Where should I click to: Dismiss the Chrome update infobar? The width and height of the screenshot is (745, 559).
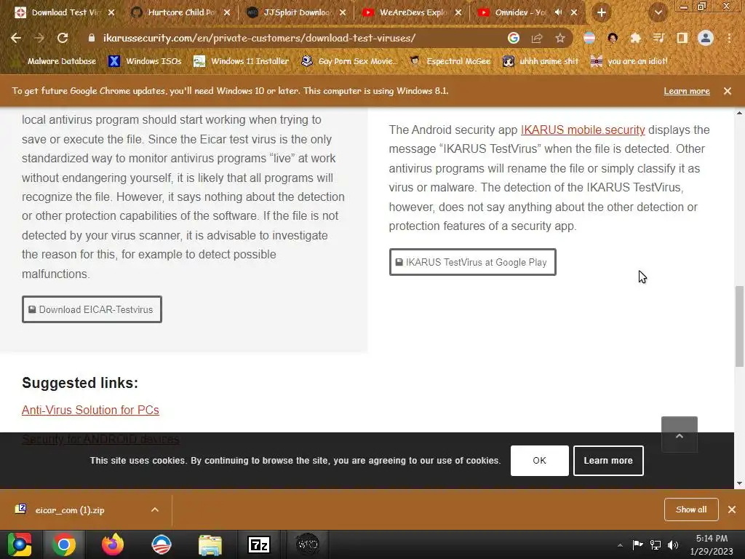pyautogui.click(x=728, y=91)
